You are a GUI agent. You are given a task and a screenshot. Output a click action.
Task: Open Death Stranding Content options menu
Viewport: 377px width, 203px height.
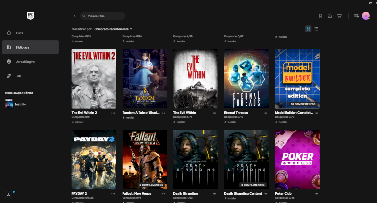(265, 194)
